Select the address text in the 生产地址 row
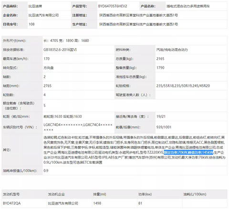This screenshot has width=229, height=209. (138, 24)
